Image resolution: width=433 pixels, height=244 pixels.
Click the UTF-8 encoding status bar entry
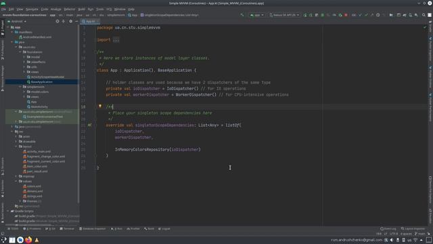pyautogui.click(x=394, y=234)
